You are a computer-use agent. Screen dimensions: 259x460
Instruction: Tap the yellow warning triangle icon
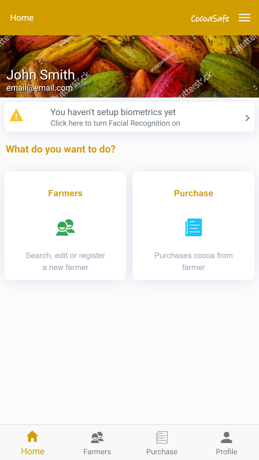tap(16, 115)
